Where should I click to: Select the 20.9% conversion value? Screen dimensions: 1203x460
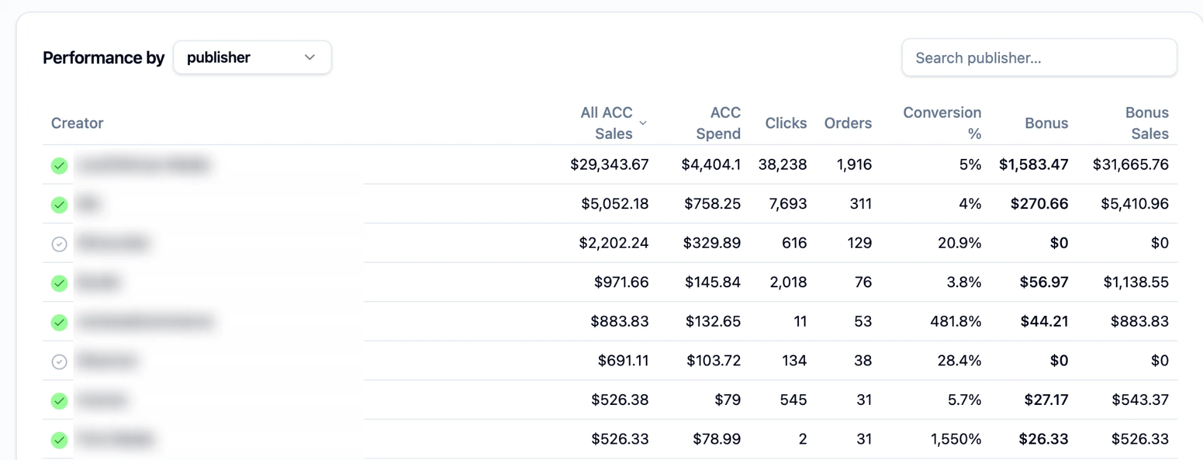coord(960,243)
